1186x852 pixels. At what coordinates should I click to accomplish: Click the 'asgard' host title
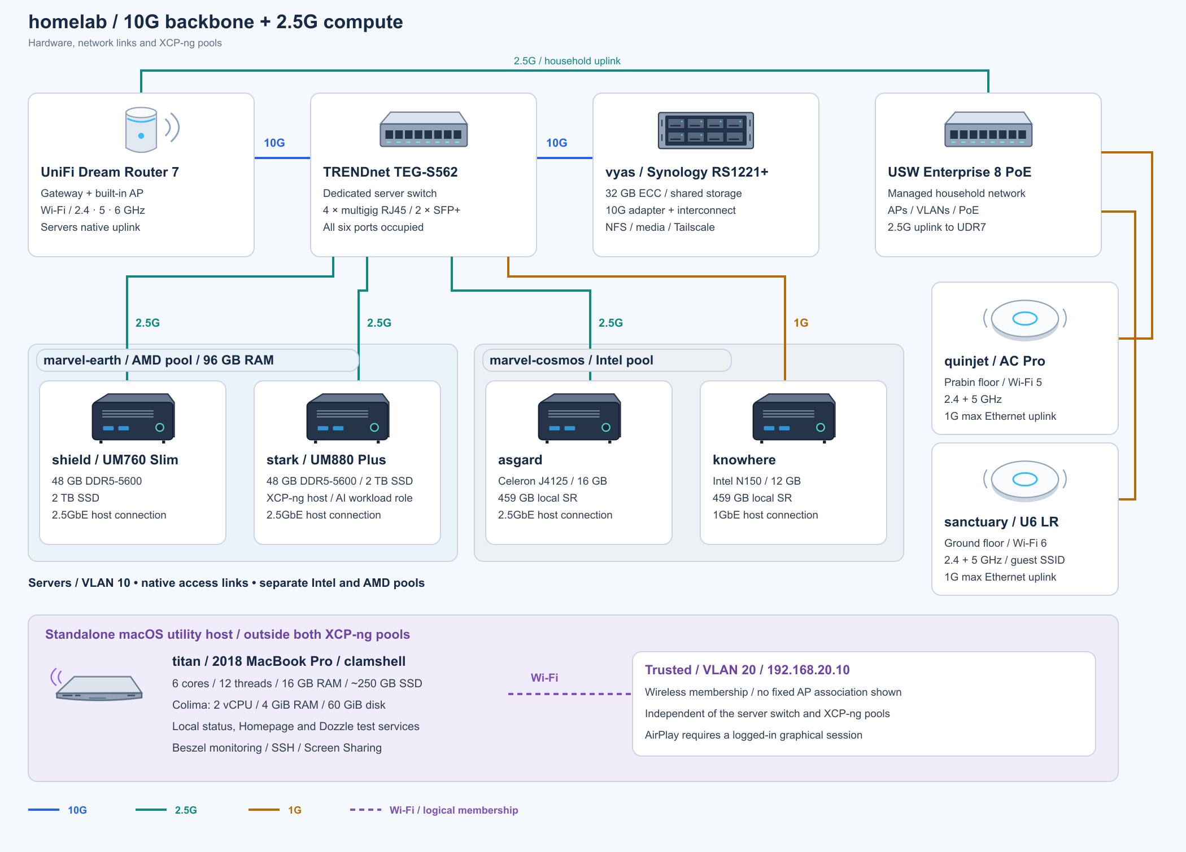520,460
